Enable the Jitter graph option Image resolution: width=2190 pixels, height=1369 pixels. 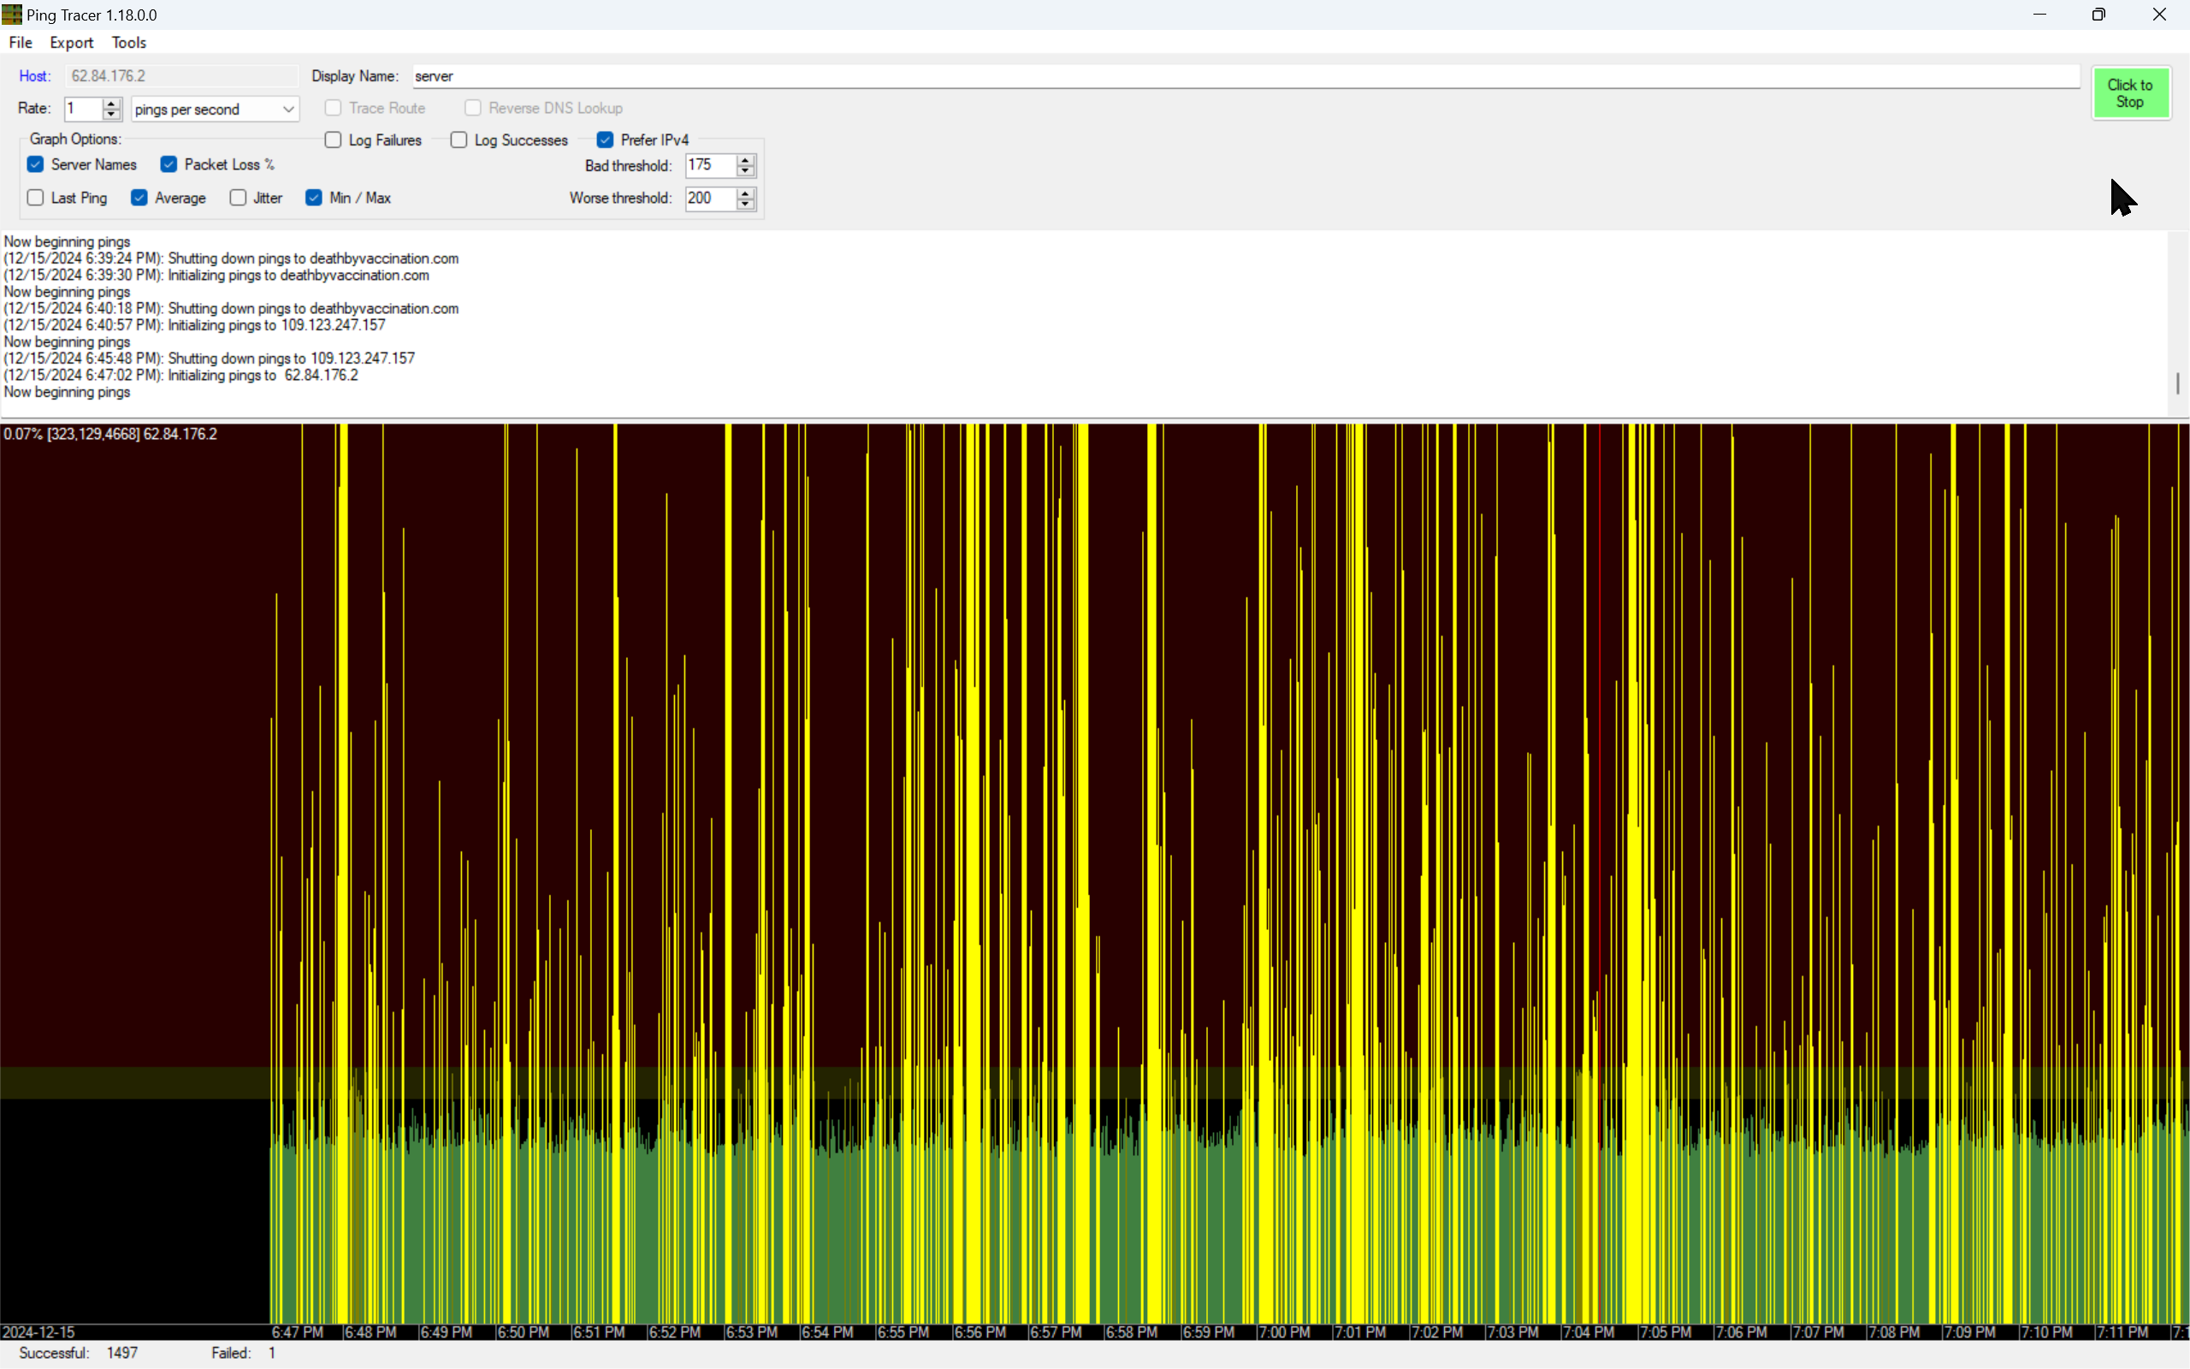(x=238, y=198)
